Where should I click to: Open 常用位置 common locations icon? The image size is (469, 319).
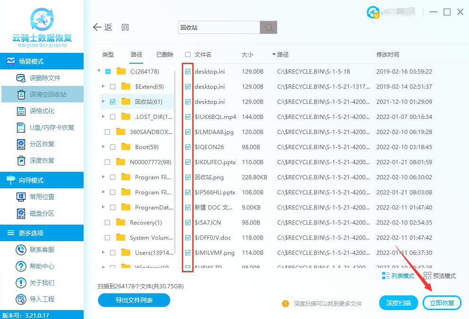point(21,197)
